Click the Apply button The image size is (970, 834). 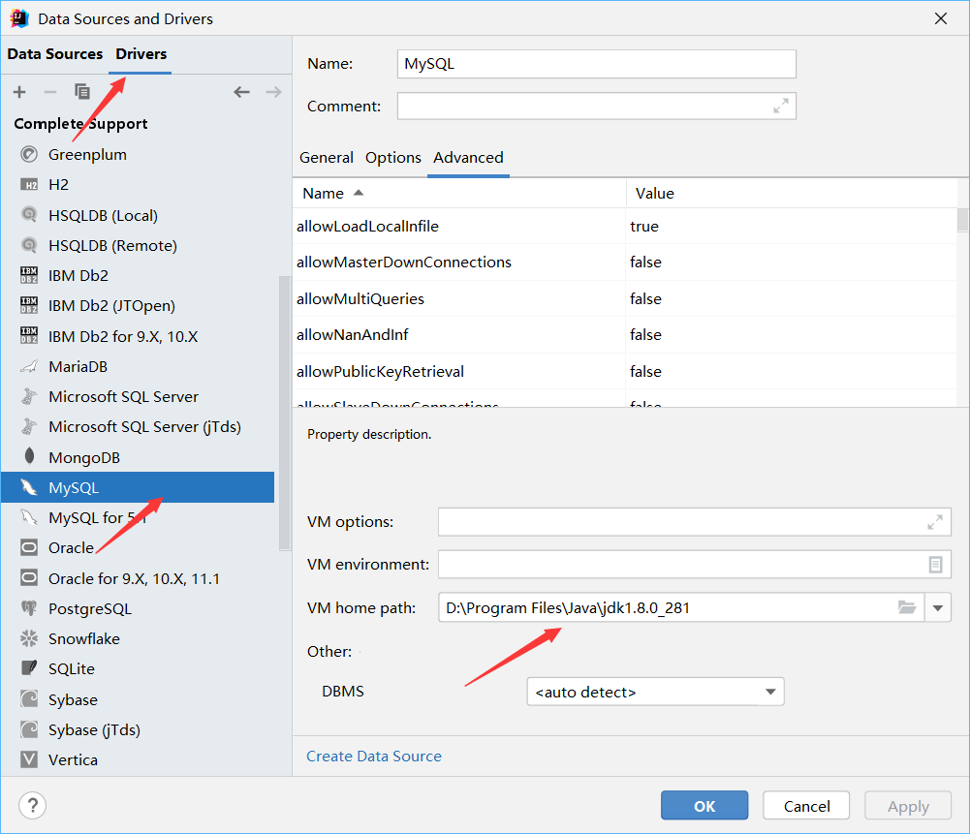pos(908,806)
